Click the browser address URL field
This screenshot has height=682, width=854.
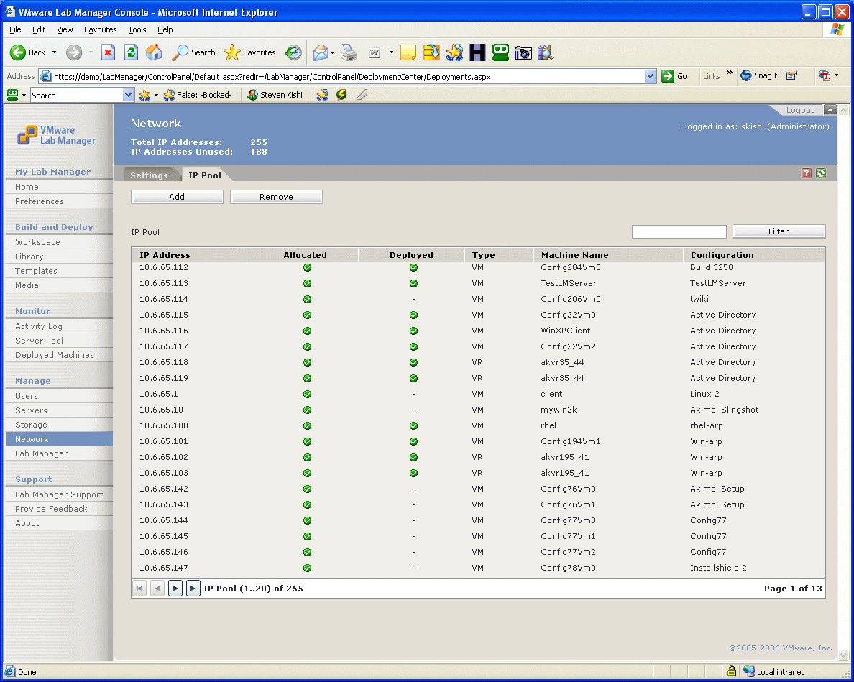[x=349, y=77]
